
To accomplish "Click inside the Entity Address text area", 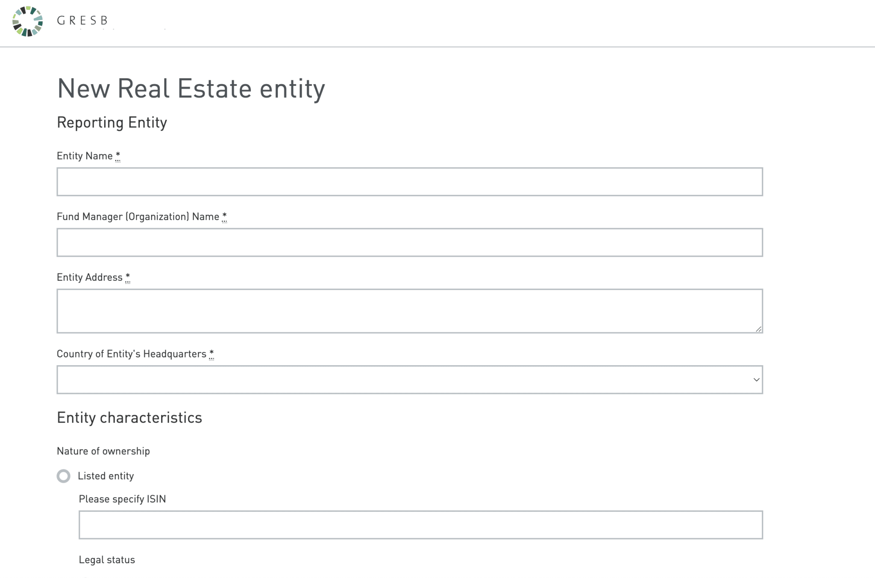I will [x=409, y=311].
